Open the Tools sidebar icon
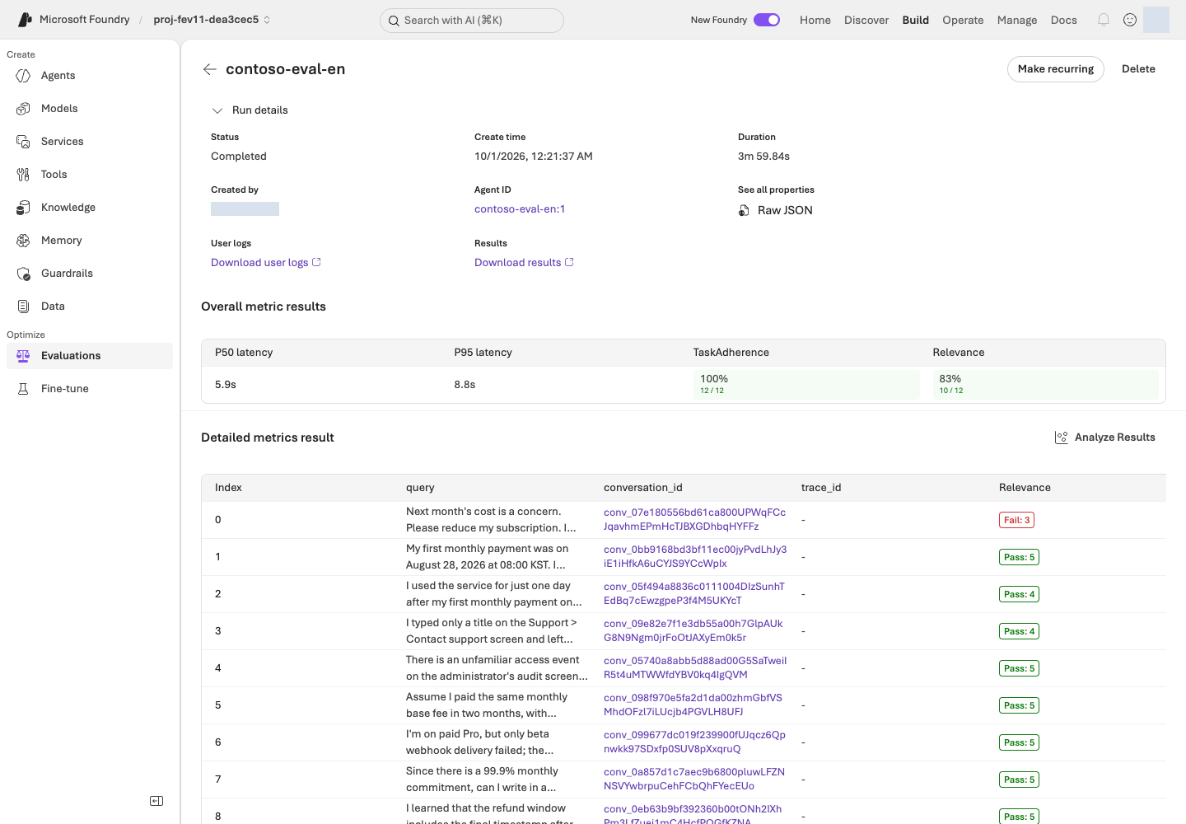 point(23,175)
